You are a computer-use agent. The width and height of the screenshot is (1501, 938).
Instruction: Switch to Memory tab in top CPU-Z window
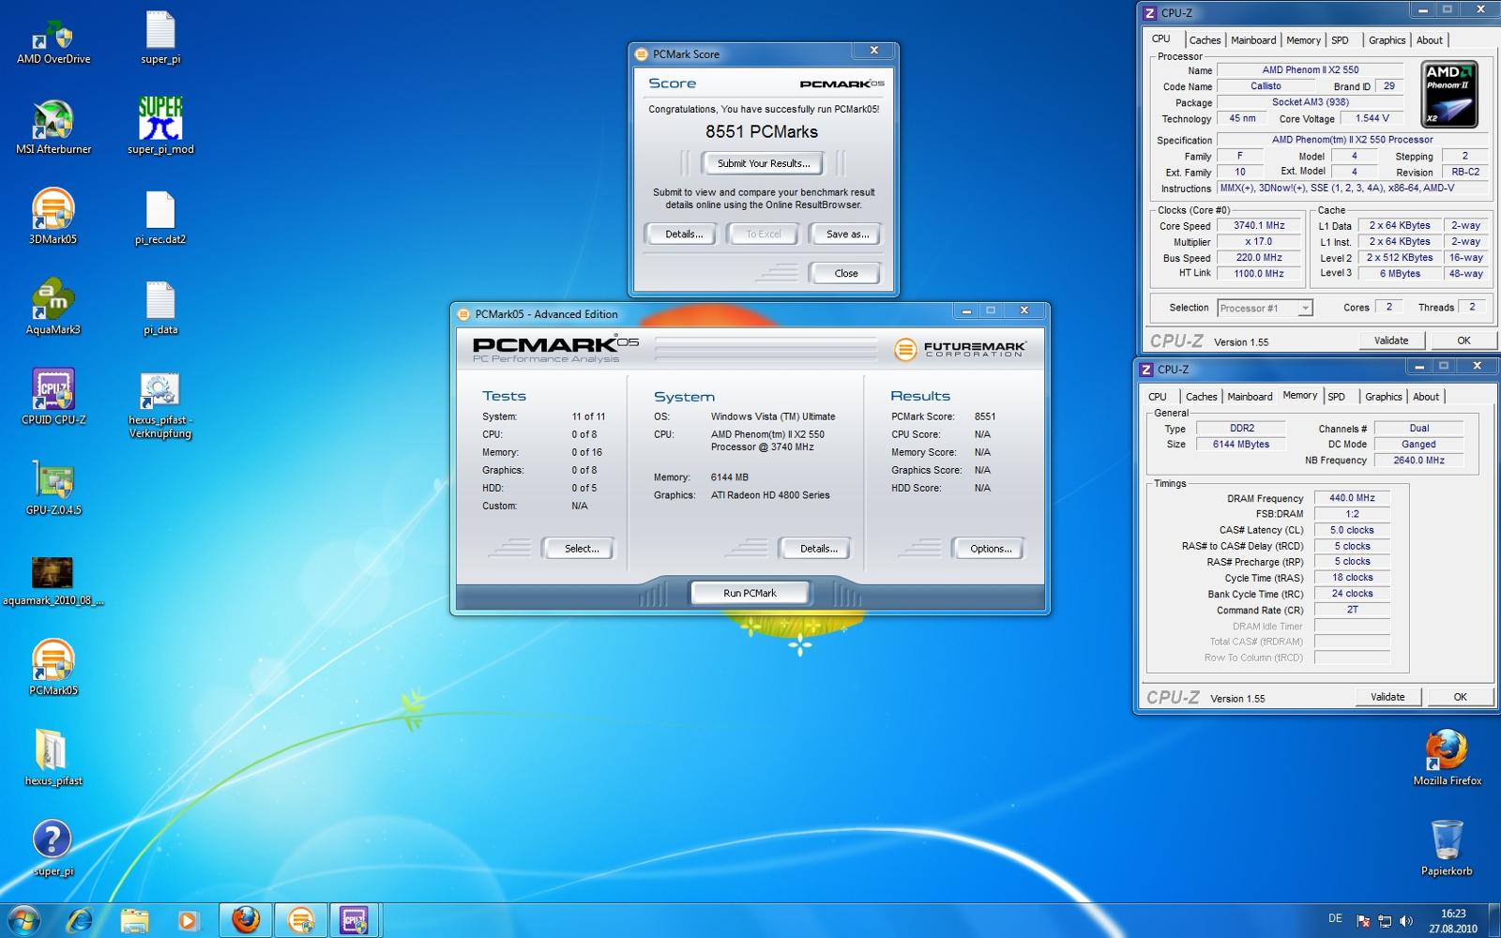(1303, 40)
